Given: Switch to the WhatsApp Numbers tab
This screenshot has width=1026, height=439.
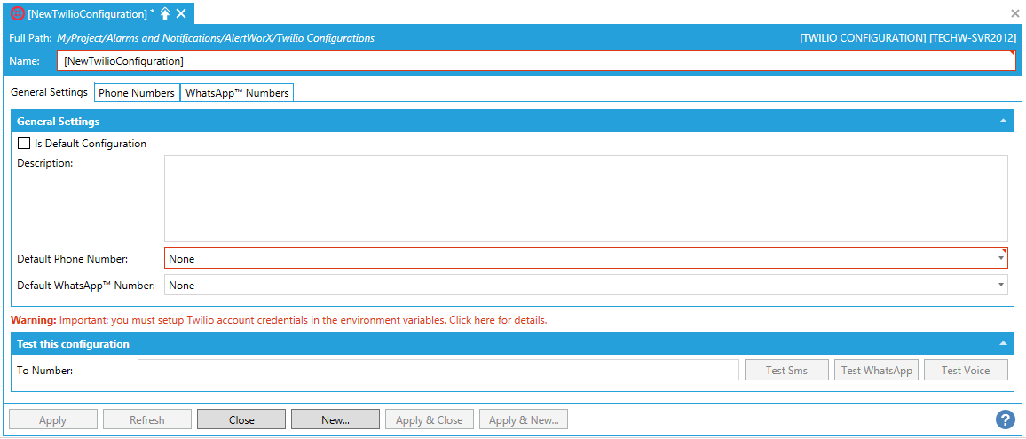Looking at the screenshot, I should 237,93.
